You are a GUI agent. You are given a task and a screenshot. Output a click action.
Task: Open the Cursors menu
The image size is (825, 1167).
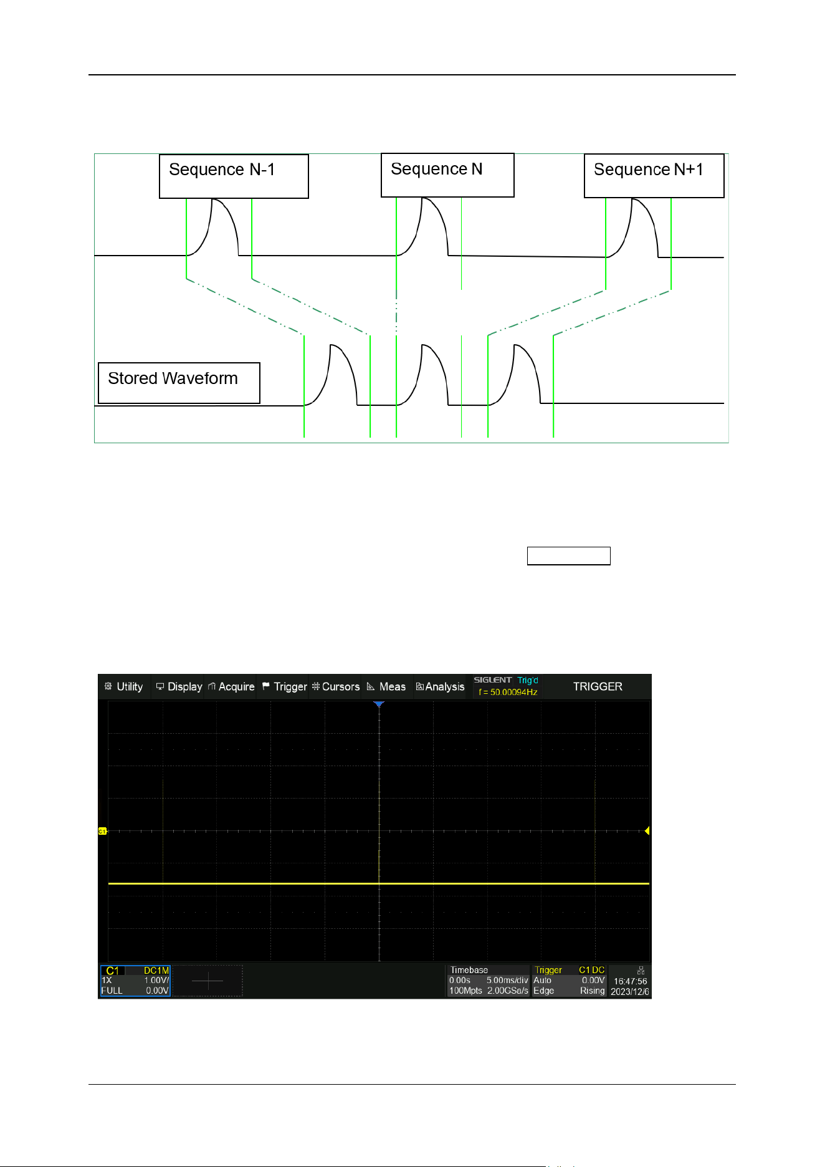(x=336, y=686)
